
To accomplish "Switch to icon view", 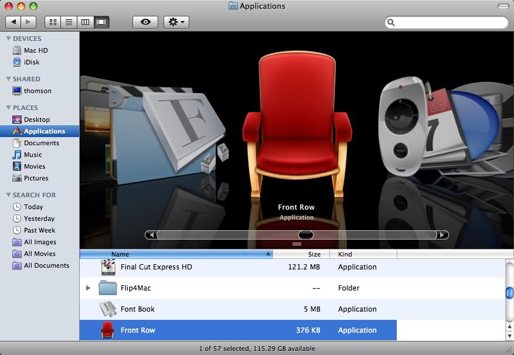I will (53, 22).
